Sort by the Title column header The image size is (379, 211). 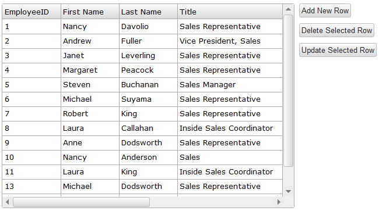pos(230,12)
